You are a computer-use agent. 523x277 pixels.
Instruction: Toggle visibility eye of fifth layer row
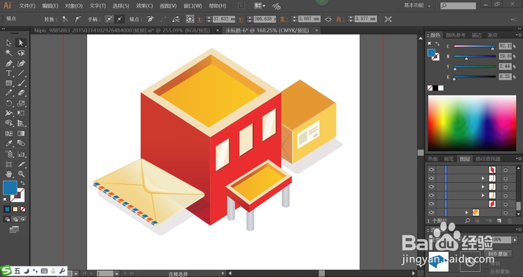[x=431, y=203]
